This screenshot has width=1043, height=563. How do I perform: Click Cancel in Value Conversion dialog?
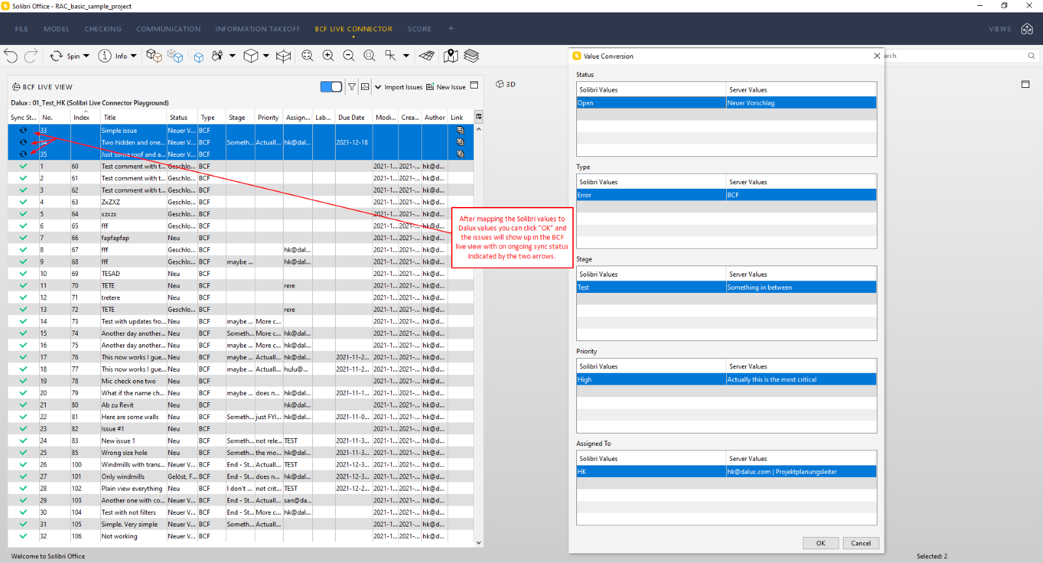click(860, 543)
